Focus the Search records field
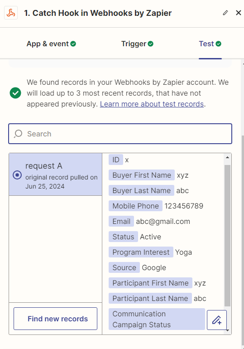 [x=120, y=134]
